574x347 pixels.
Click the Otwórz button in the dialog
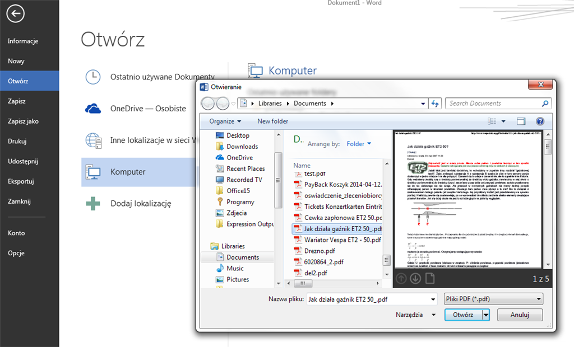click(x=463, y=315)
